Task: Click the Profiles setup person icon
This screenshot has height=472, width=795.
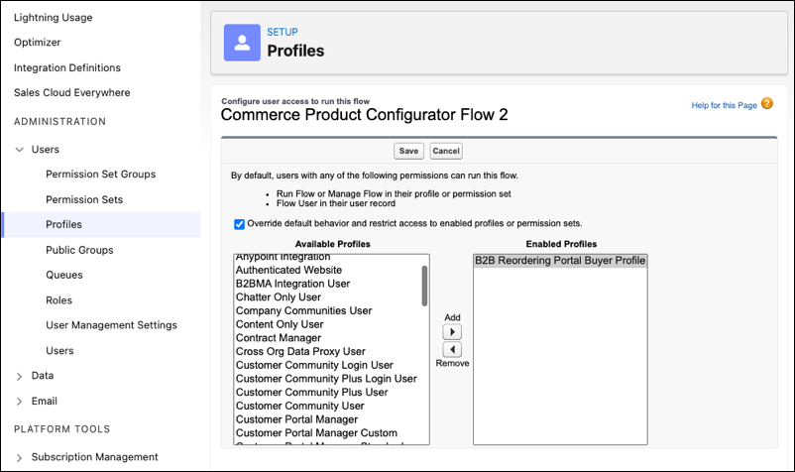Action: pos(242,43)
